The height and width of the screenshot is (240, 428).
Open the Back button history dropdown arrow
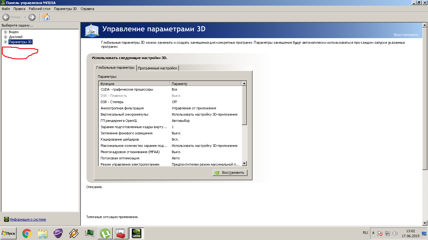pos(25,17)
